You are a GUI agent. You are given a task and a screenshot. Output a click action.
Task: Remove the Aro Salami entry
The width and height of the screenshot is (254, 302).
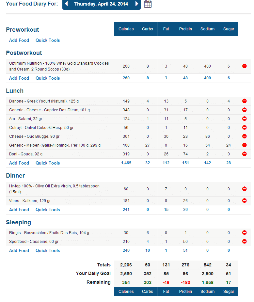[x=244, y=119]
